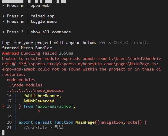Click the 'Press w' open web line
The image size is (168, 136).
(x=26, y=6)
